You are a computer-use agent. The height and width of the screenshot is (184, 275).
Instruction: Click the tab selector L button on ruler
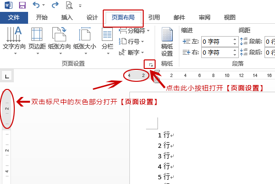click(7, 77)
